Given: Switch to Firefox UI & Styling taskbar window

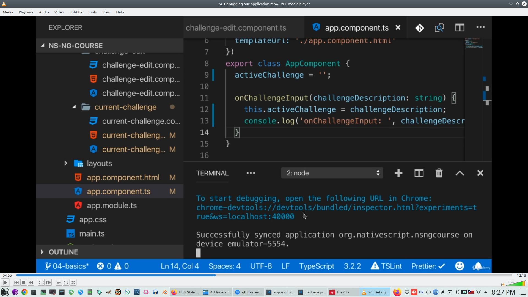Looking at the screenshot, I should tap(185, 292).
